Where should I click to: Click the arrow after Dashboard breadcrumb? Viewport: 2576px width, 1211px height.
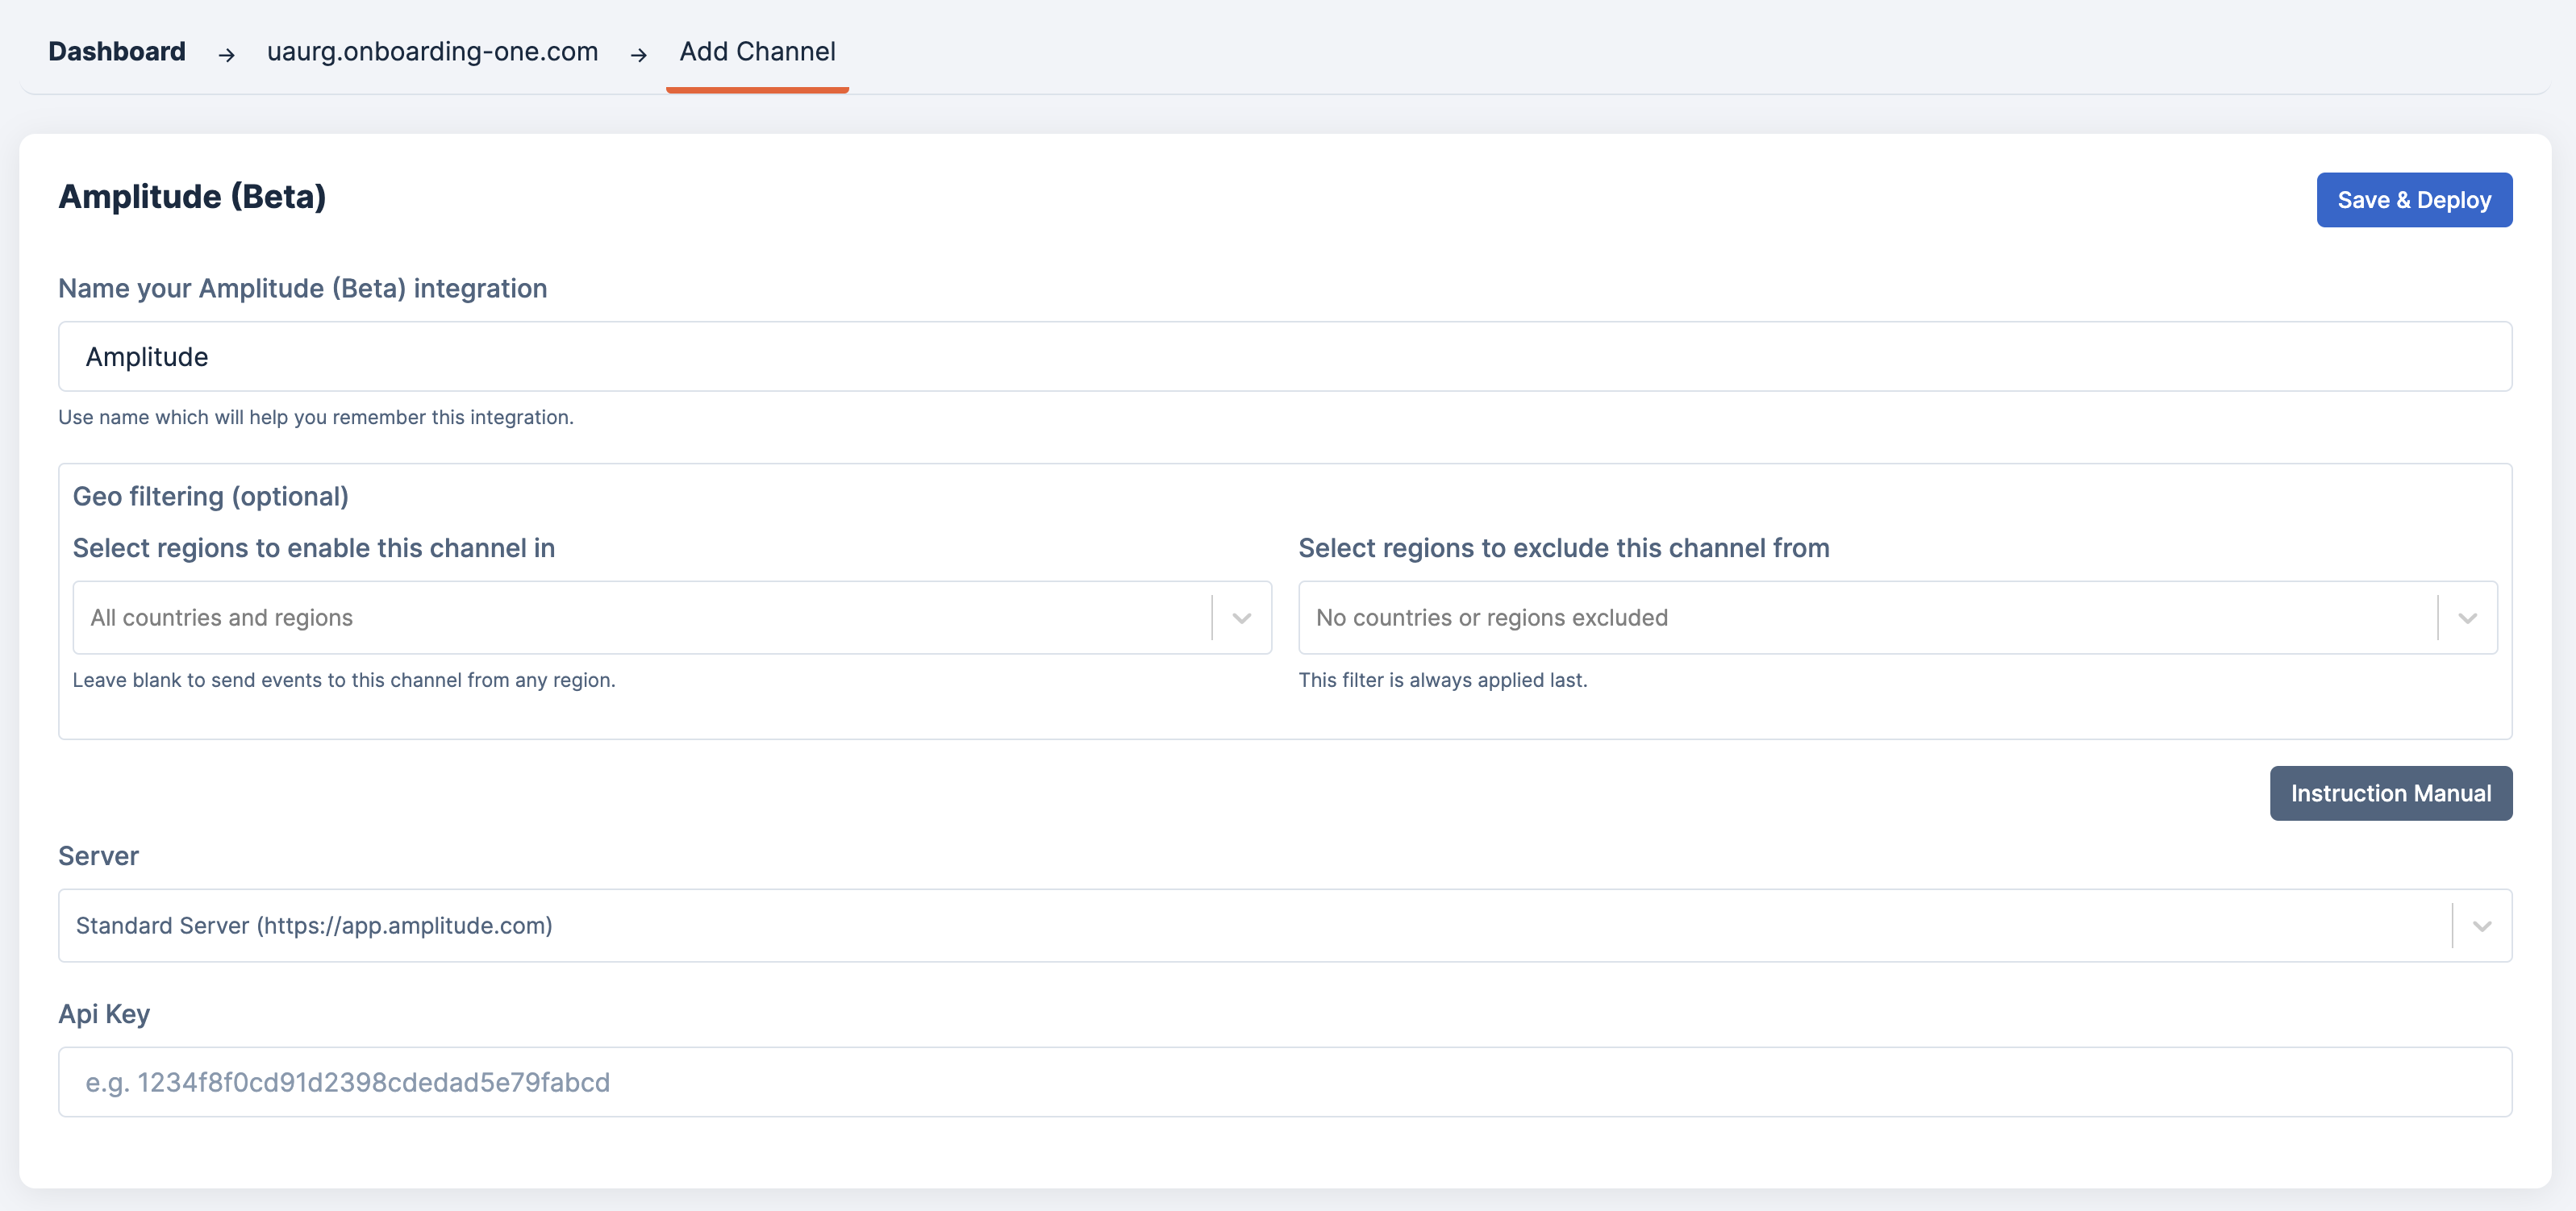227,55
